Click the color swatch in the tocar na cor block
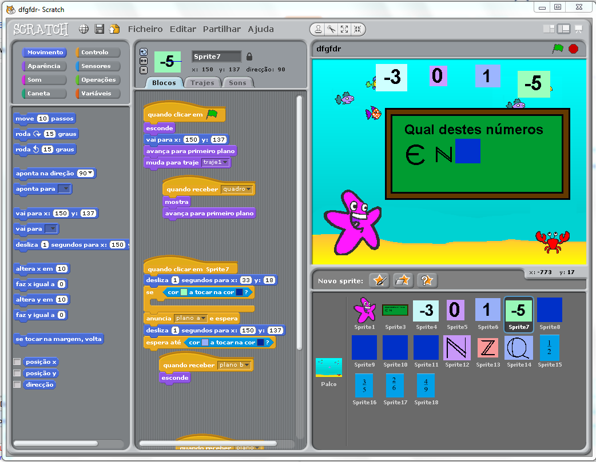The height and width of the screenshot is (462, 596). pos(185,292)
